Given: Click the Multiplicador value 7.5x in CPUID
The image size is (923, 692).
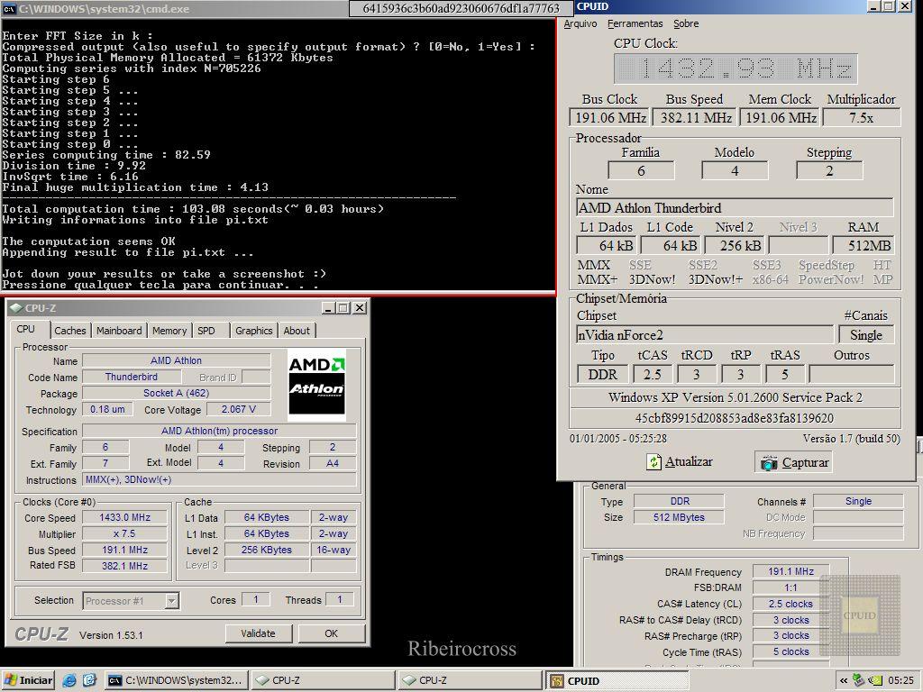Looking at the screenshot, I should (x=861, y=118).
